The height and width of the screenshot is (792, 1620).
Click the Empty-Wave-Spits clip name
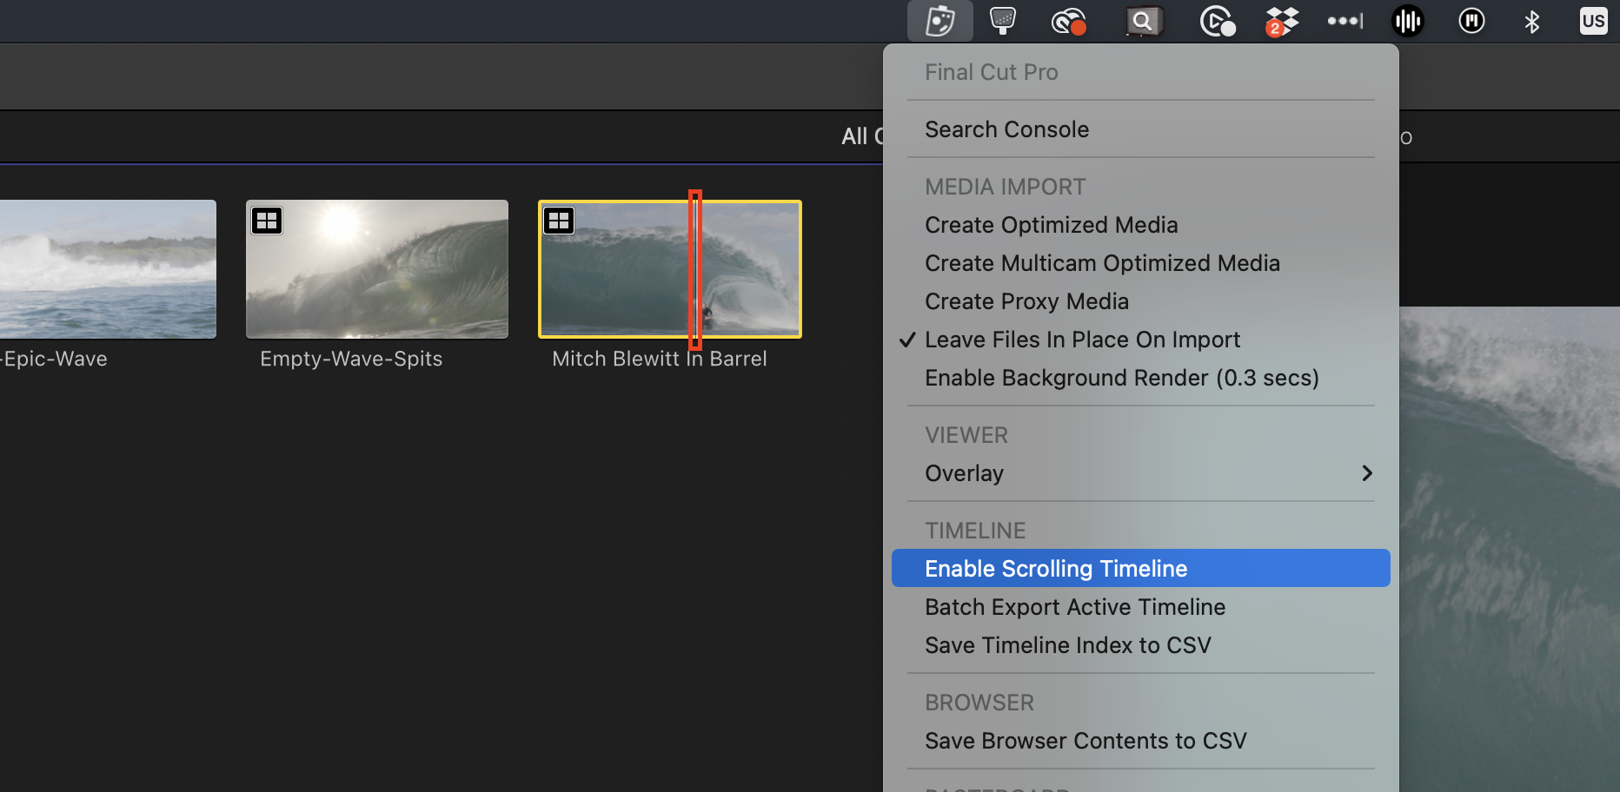tap(351, 359)
